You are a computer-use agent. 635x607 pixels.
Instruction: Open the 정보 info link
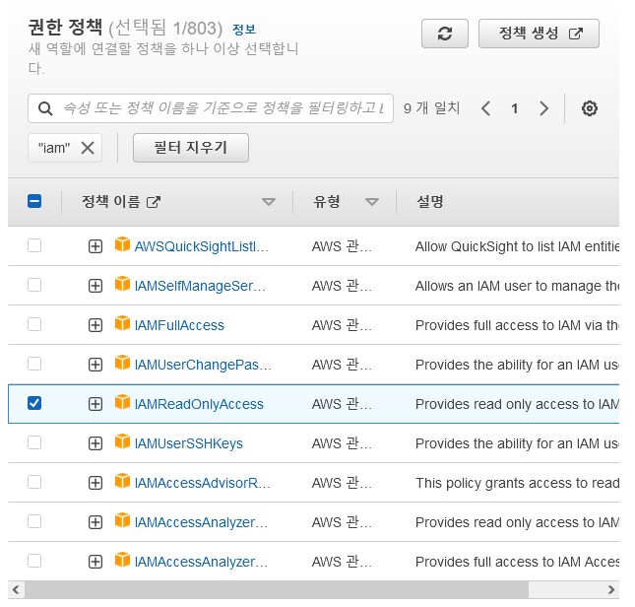tap(244, 30)
